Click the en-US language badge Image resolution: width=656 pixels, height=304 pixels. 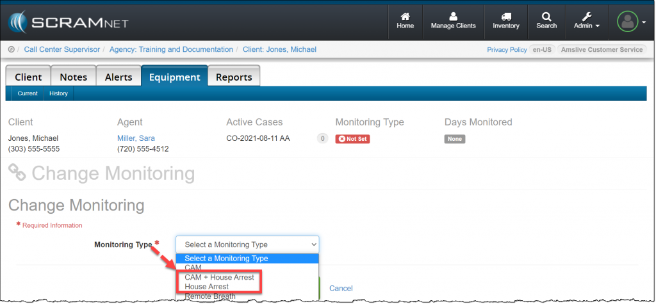(541, 50)
